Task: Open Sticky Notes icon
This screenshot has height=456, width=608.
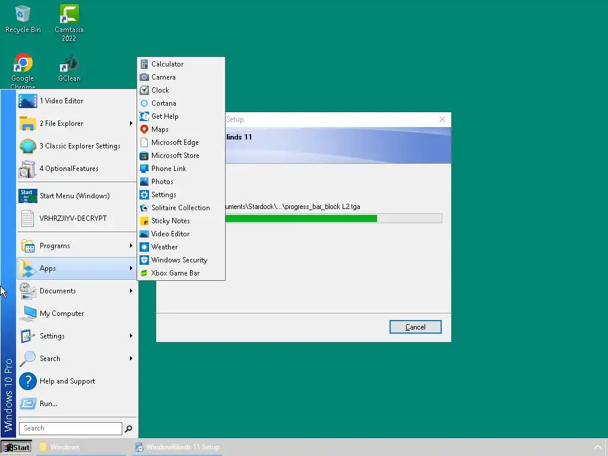Action: point(144,221)
